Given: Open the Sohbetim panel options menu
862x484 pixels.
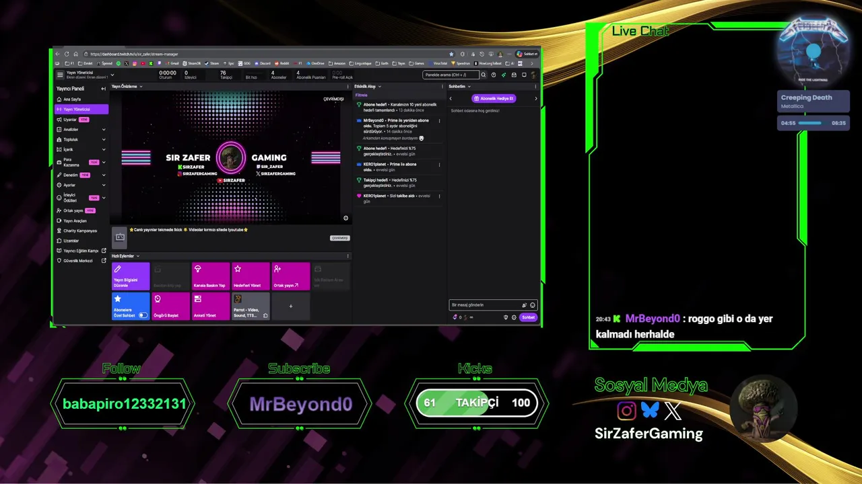Looking at the screenshot, I should [x=536, y=86].
